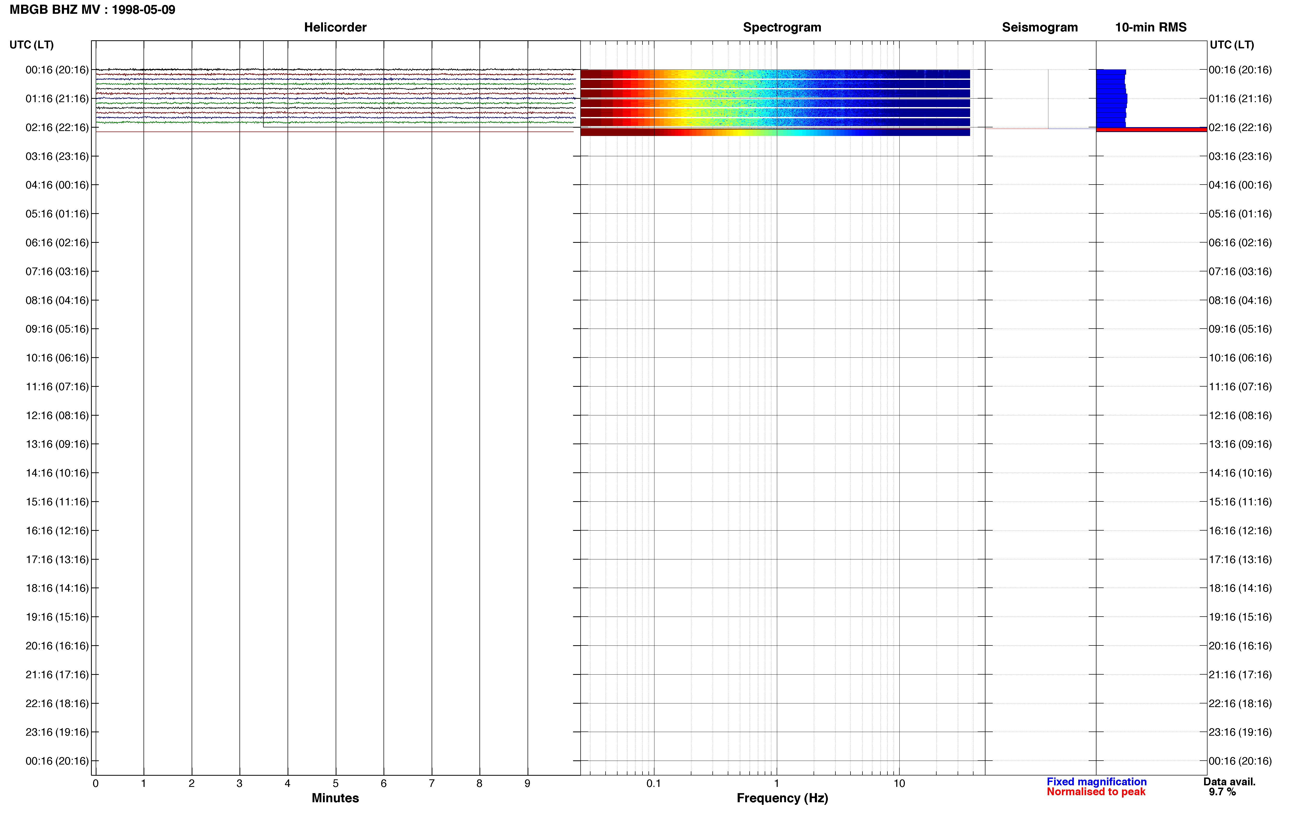
Task: Click left time label 23:16 (19:16)
Action: pos(57,732)
